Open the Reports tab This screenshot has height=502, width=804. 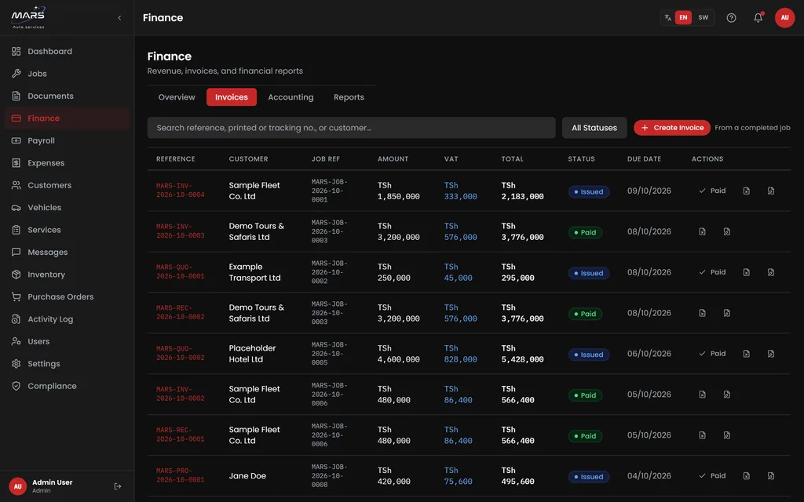click(x=349, y=96)
